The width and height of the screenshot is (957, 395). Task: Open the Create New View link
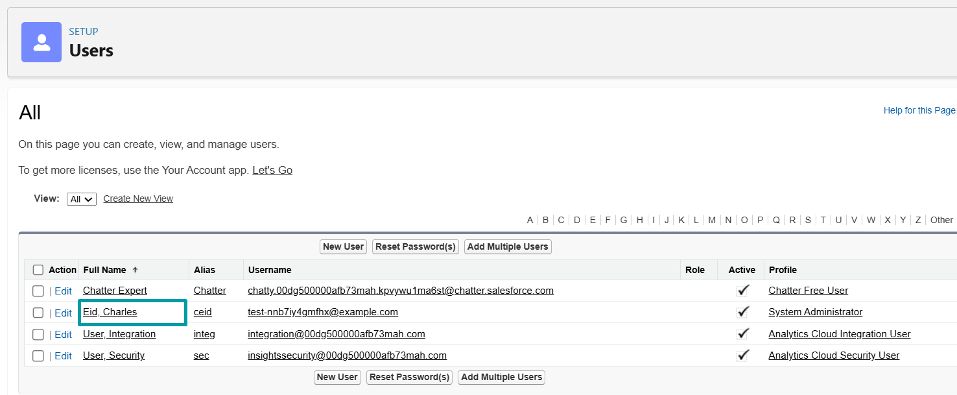pos(138,198)
